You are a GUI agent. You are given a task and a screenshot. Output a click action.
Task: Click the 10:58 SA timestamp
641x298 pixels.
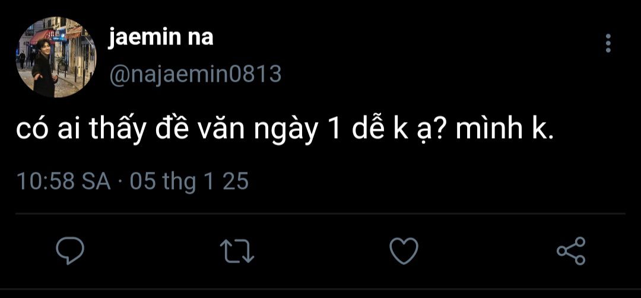[64, 182]
